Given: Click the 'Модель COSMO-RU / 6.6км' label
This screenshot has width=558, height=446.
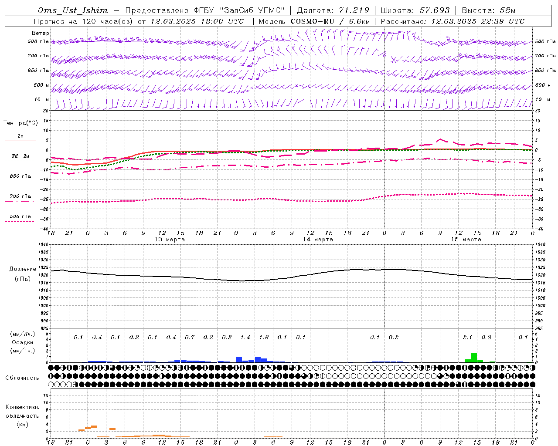Looking at the screenshot, I should coord(314,21).
